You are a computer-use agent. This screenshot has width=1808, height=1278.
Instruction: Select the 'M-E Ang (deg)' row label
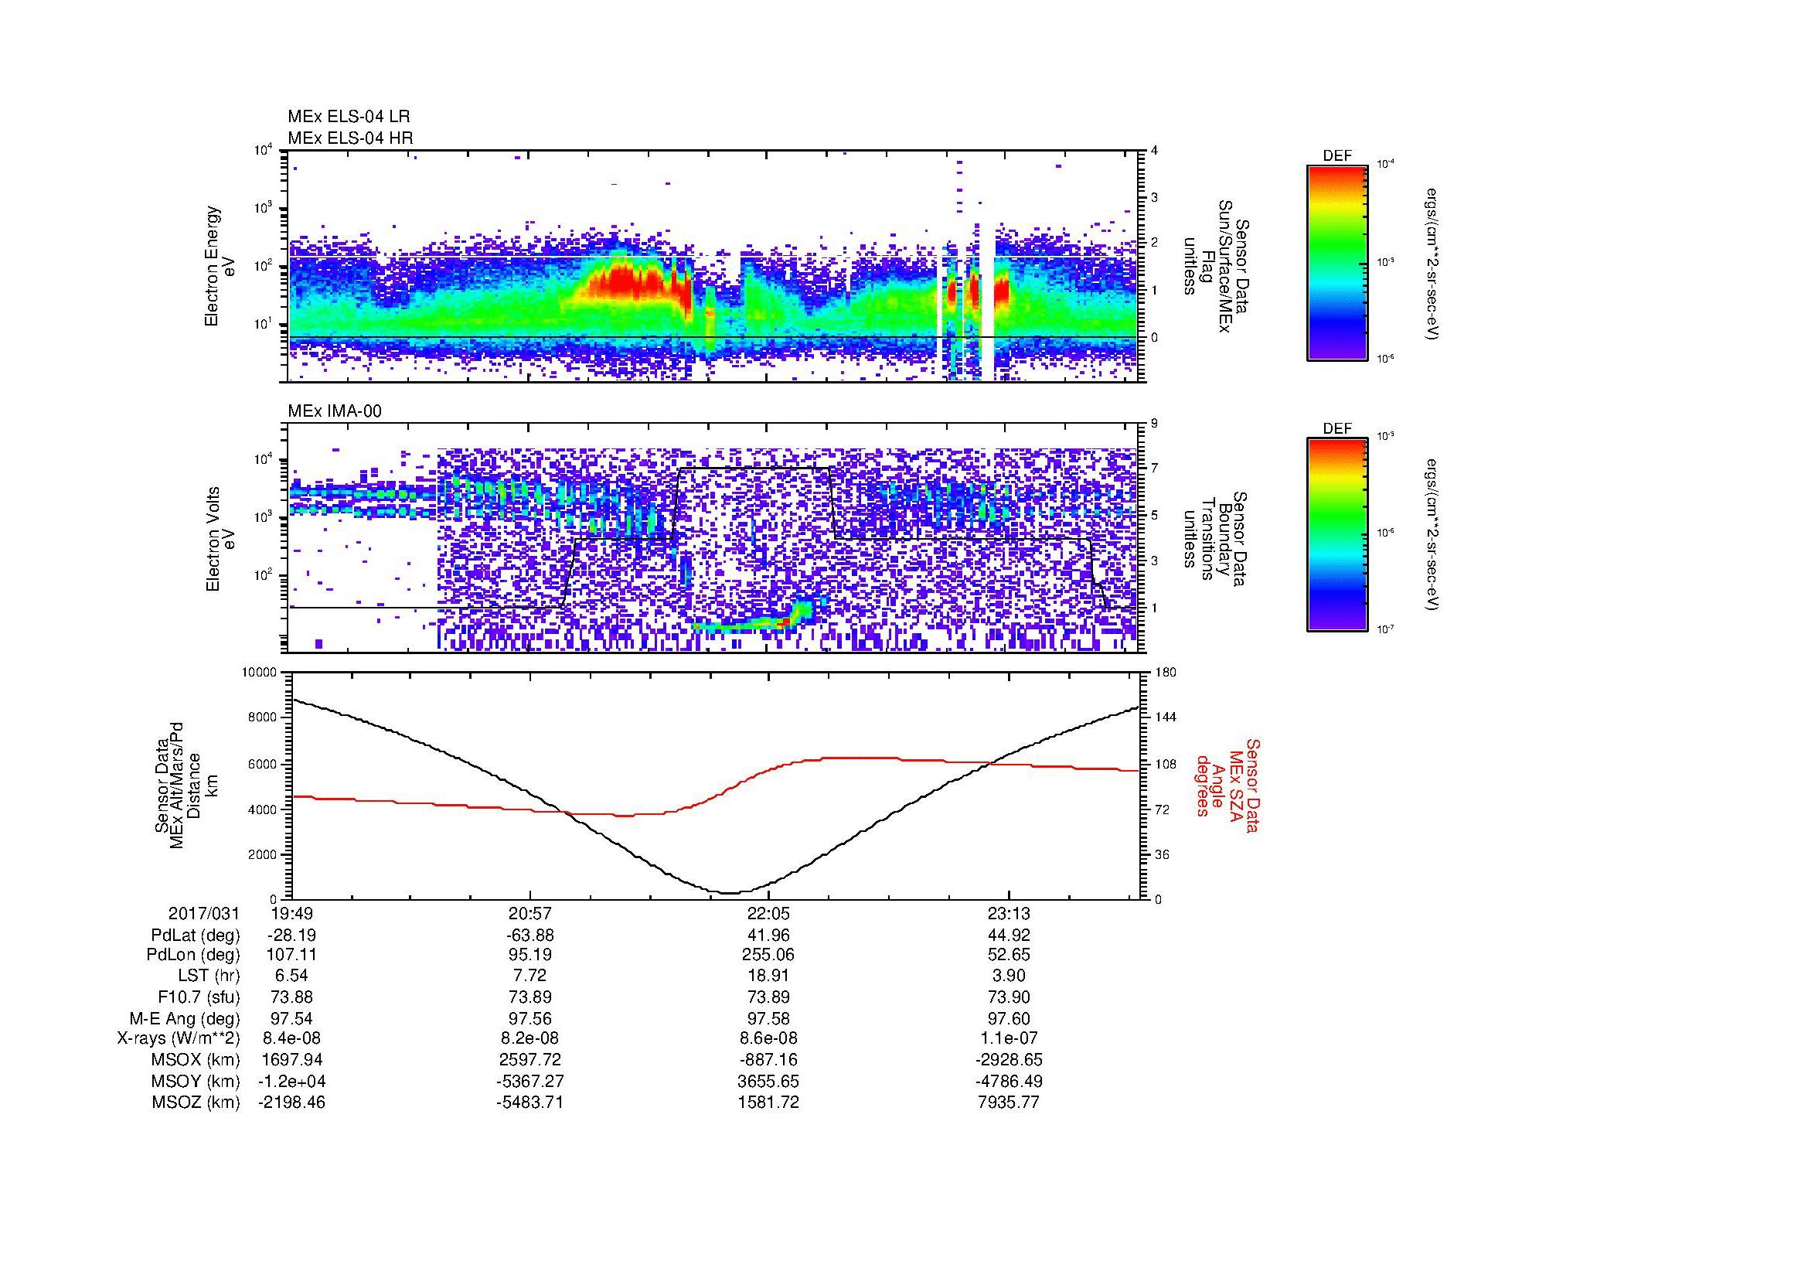point(184,1018)
